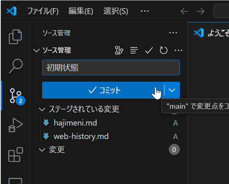Click the markdown file icon of web-history.md
Image resolution: width=229 pixels, height=184 pixels.
click(x=46, y=136)
